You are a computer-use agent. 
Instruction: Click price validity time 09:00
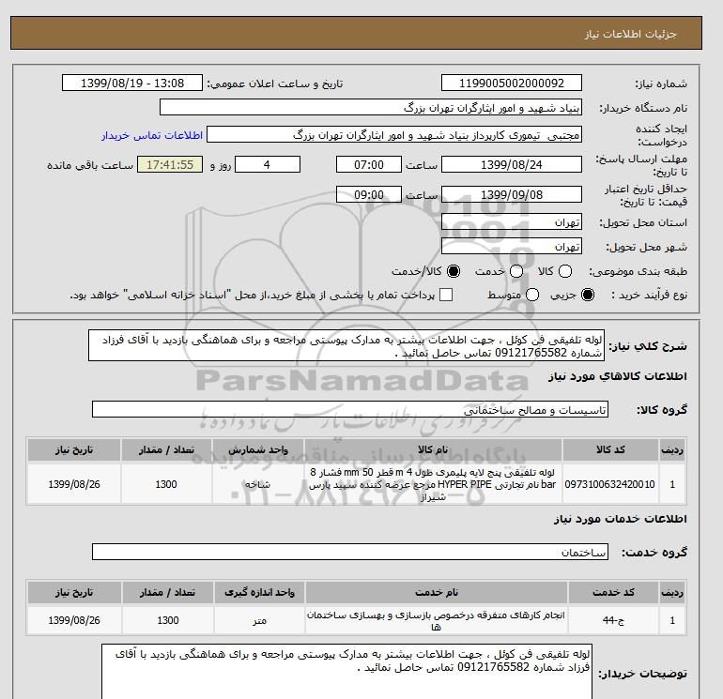[x=369, y=194]
